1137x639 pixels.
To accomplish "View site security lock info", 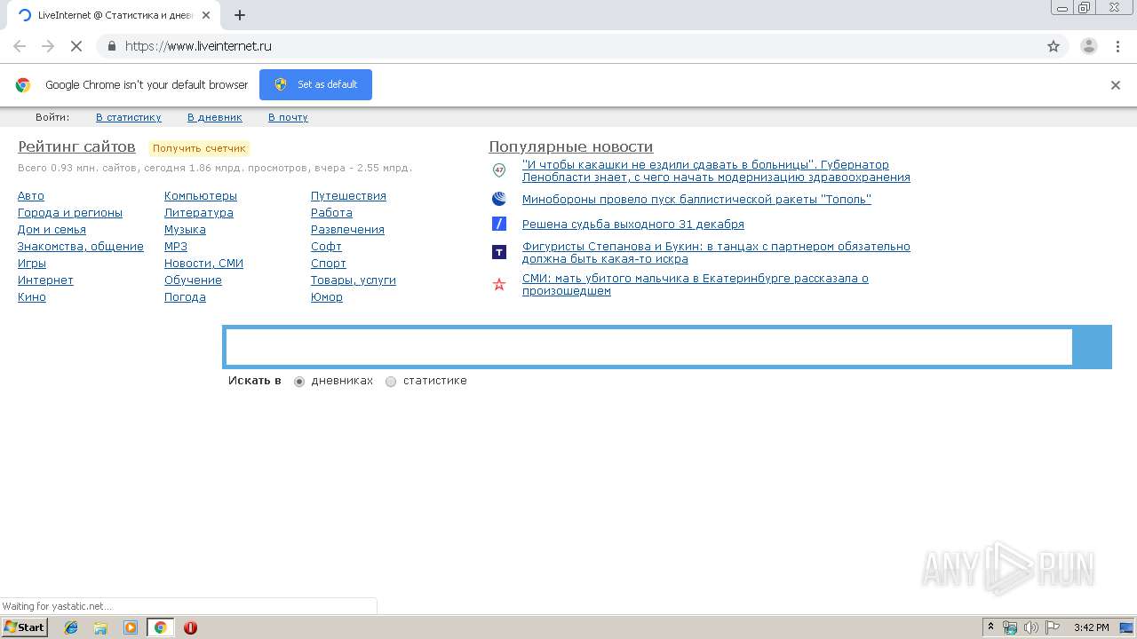I will (x=111, y=46).
